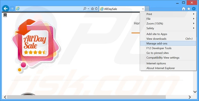This screenshot has height=101, width=199.
Task: Open the Safety submenu
Action: click(x=168, y=28)
